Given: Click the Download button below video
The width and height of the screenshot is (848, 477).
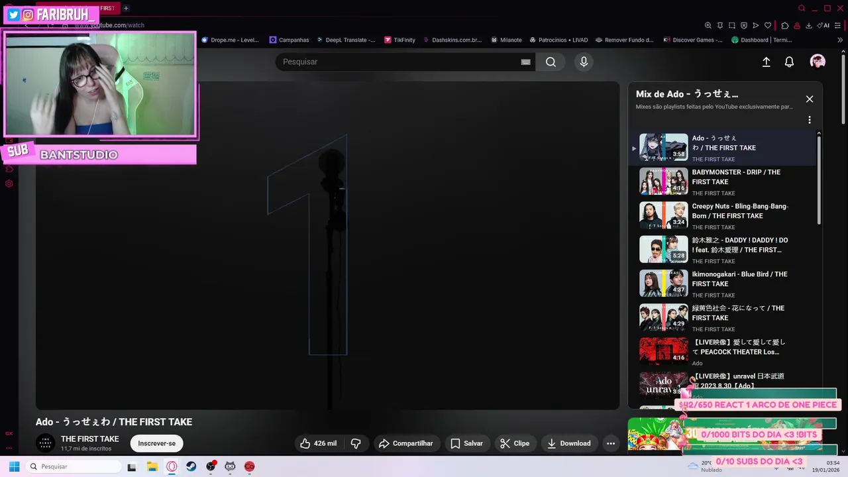Looking at the screenshot, I should [x=569, y=443].
